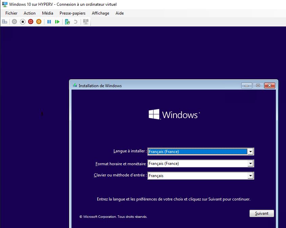Screen dimensions: 286x228
Task: Open the Presse-papiers menu
Action: 73,13
